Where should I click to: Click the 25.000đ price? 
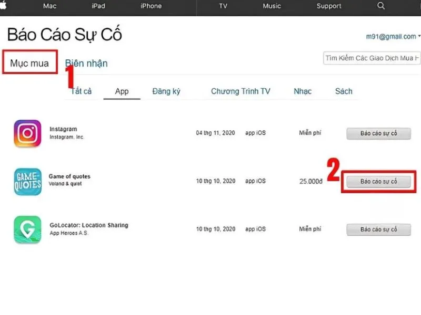[x=311, y=182]
